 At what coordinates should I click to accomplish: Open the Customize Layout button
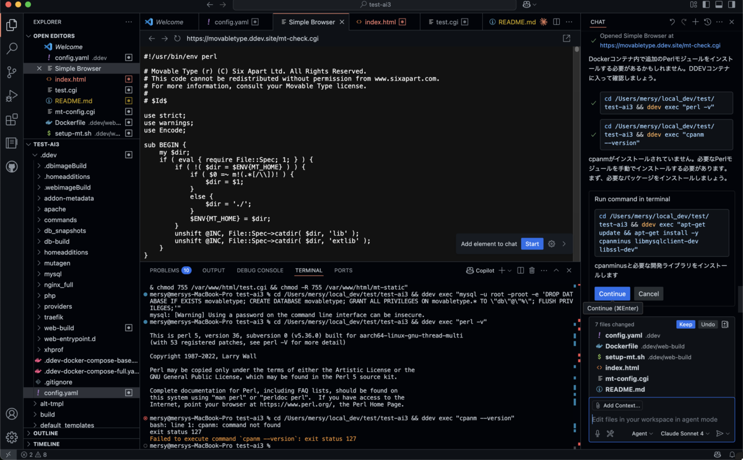tap(694, 4)
